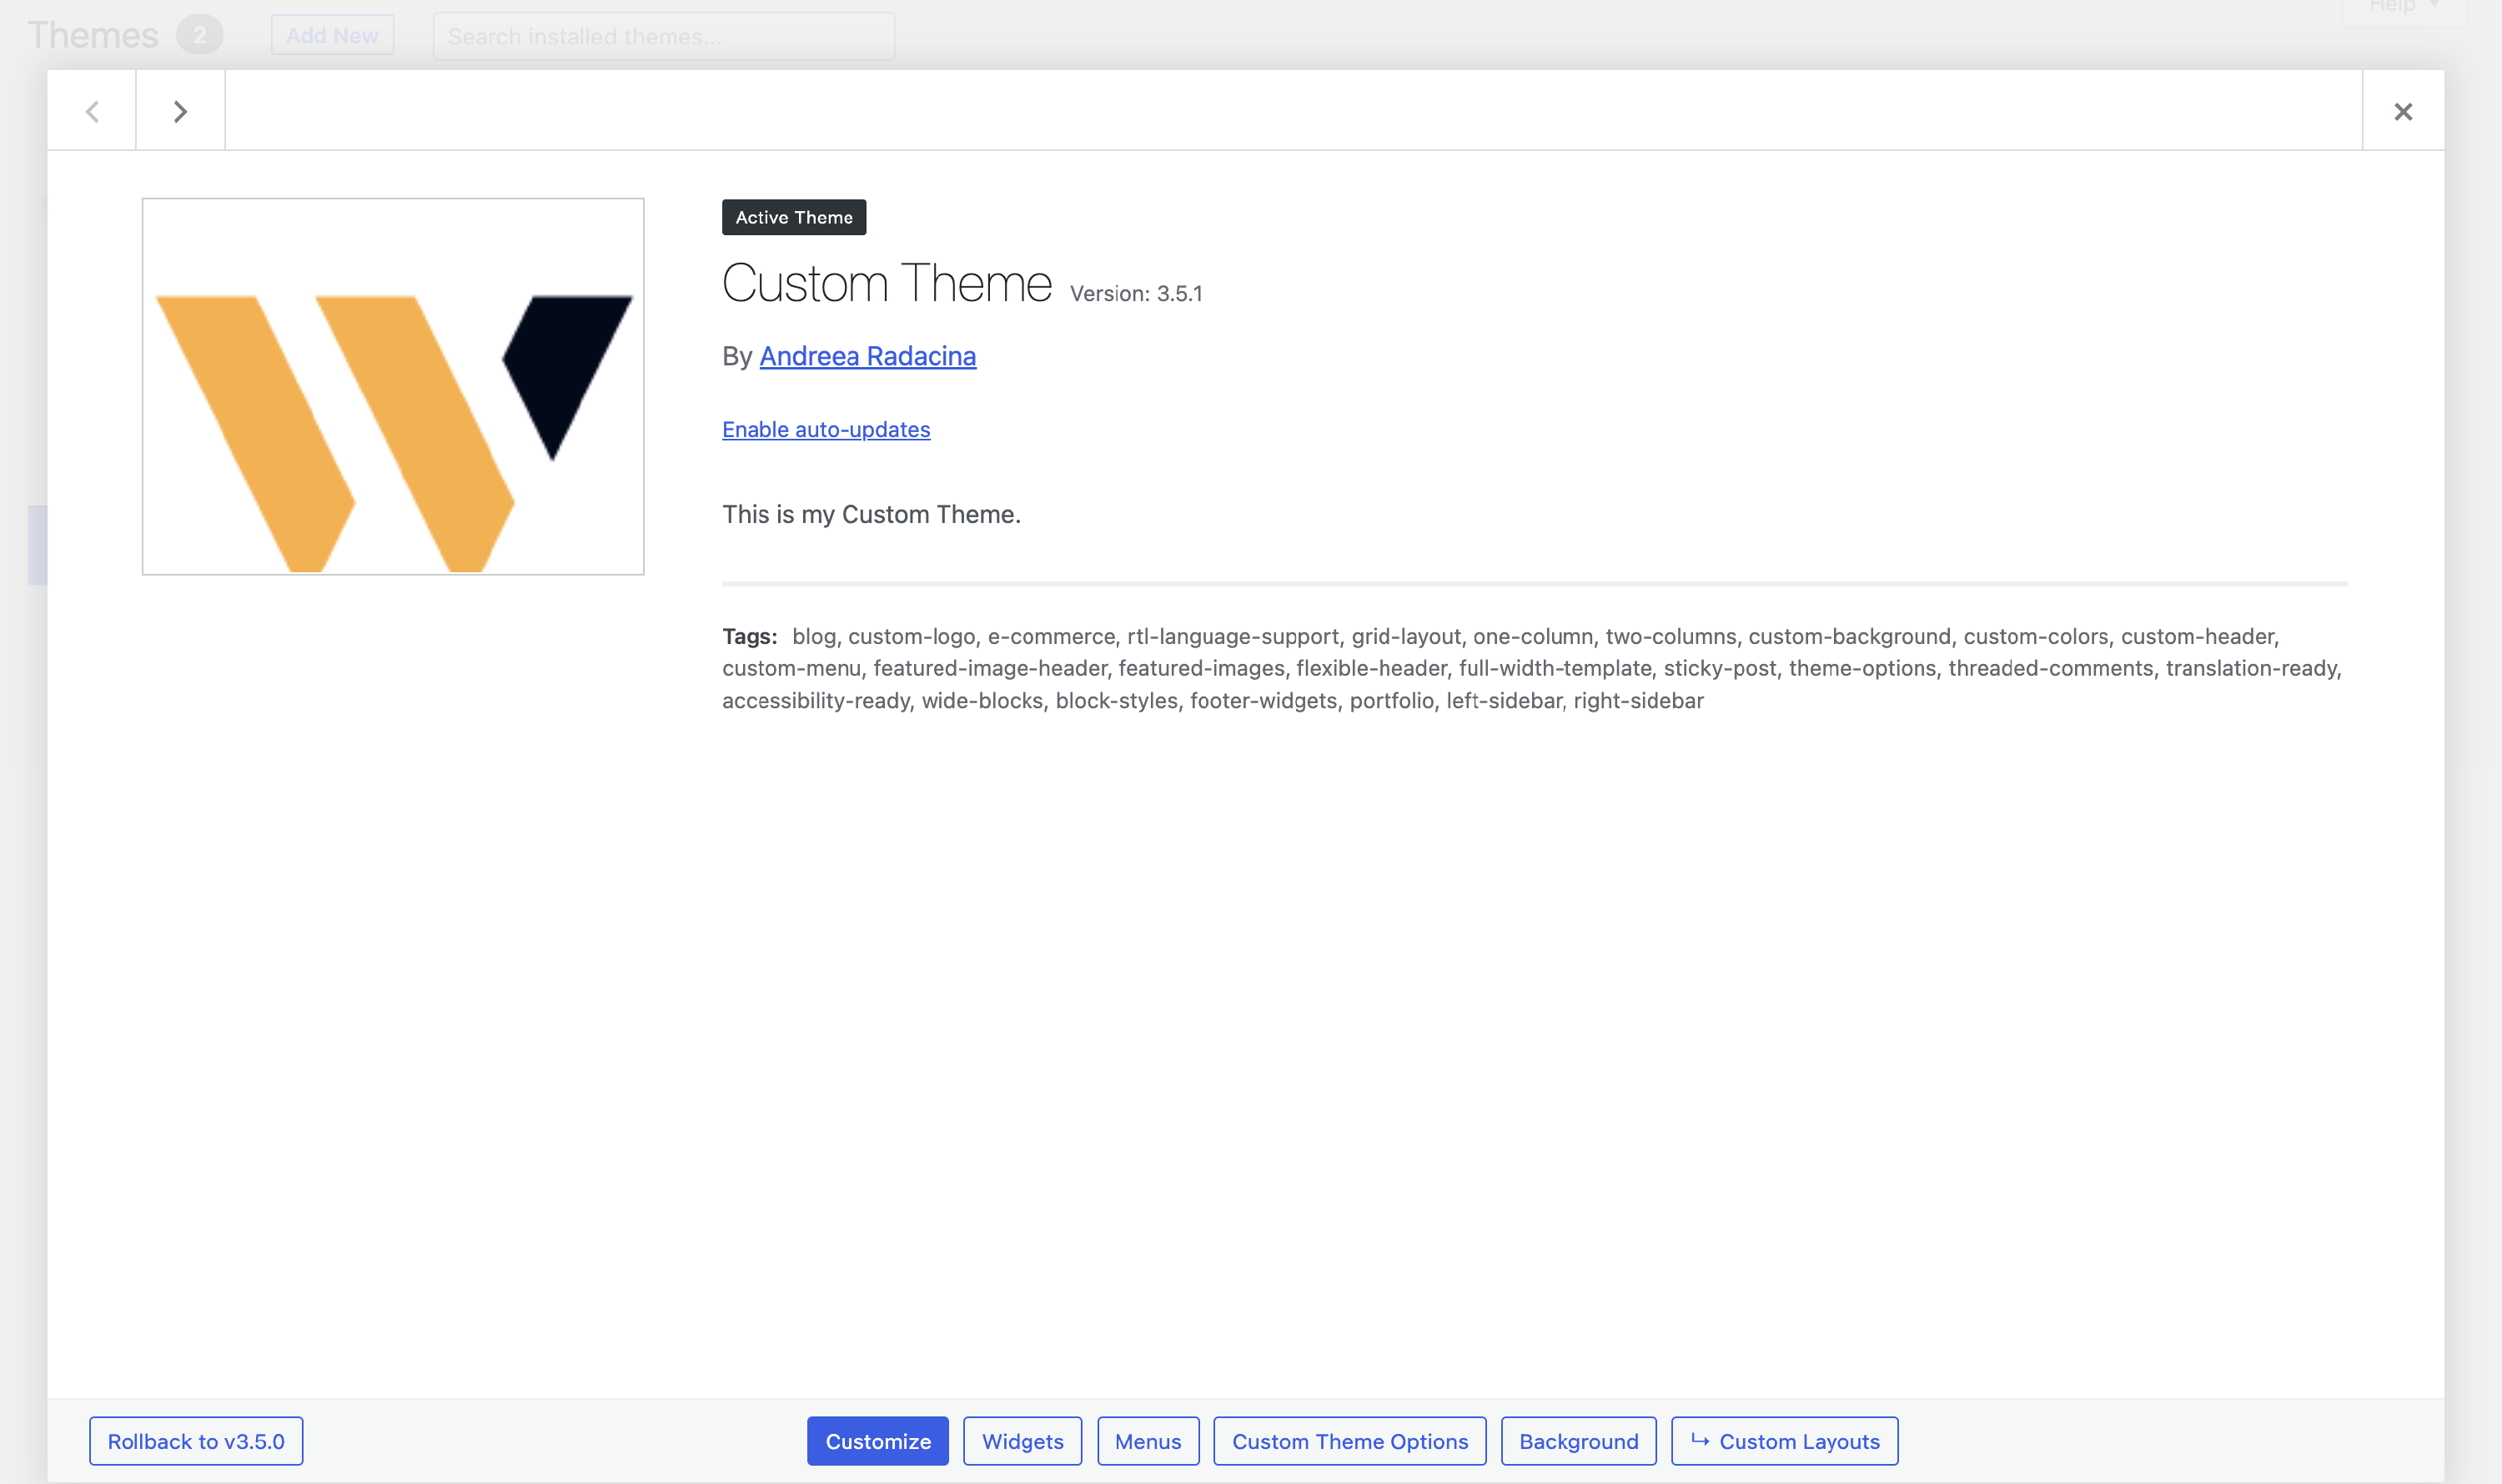
Task: Click the Custom Theme screenshot thumbnail
Action: coord(393,386)
